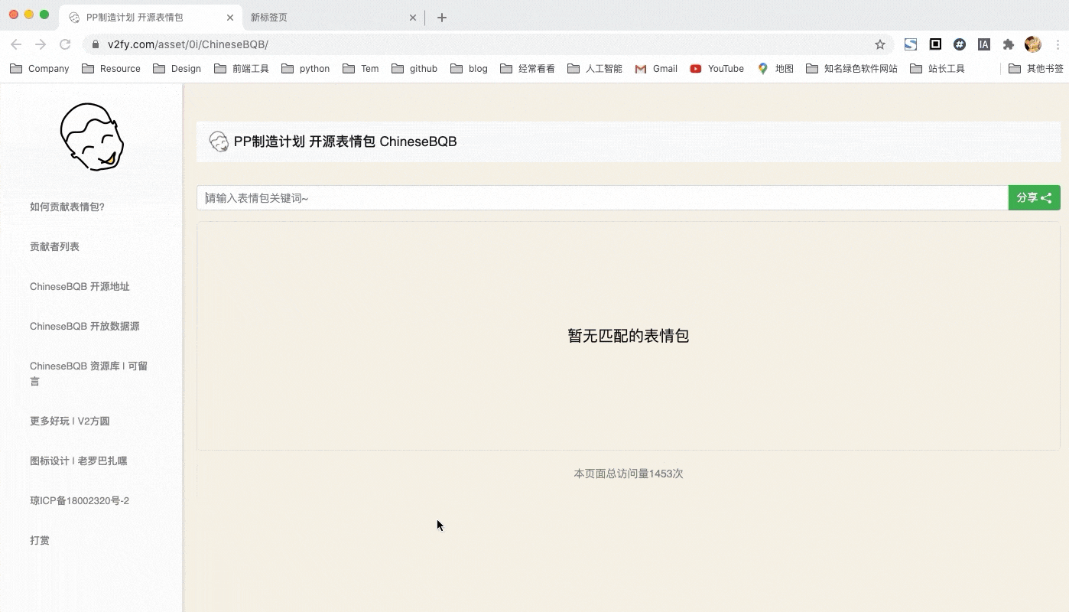Viewport: 1069px width, 612px height.
Task: Open Company bookmarks folder
Action: [x=39, y=68]
